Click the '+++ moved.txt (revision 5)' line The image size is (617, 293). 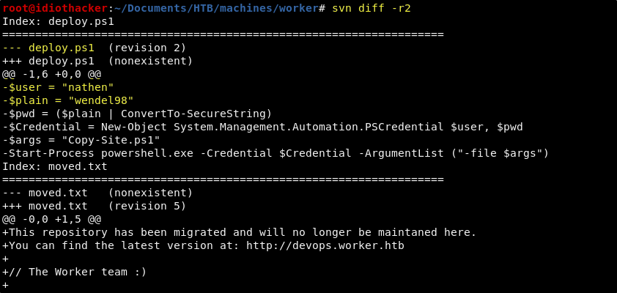94,206
